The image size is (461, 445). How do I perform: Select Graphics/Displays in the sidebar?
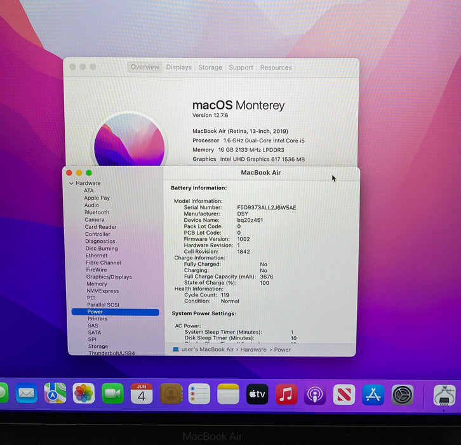(109, 277)
